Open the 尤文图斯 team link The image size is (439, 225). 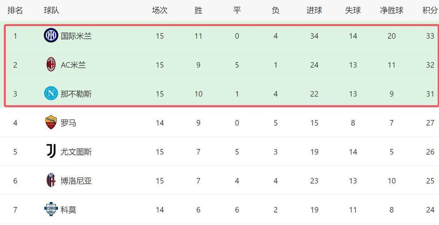tap(76, 152)
